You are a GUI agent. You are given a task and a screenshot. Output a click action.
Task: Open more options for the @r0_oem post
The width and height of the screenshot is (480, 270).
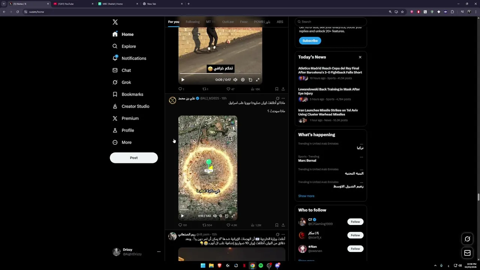click(283, 234)
